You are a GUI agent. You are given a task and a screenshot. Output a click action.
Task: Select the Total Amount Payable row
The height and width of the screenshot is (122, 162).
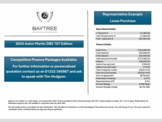point(123,73)
